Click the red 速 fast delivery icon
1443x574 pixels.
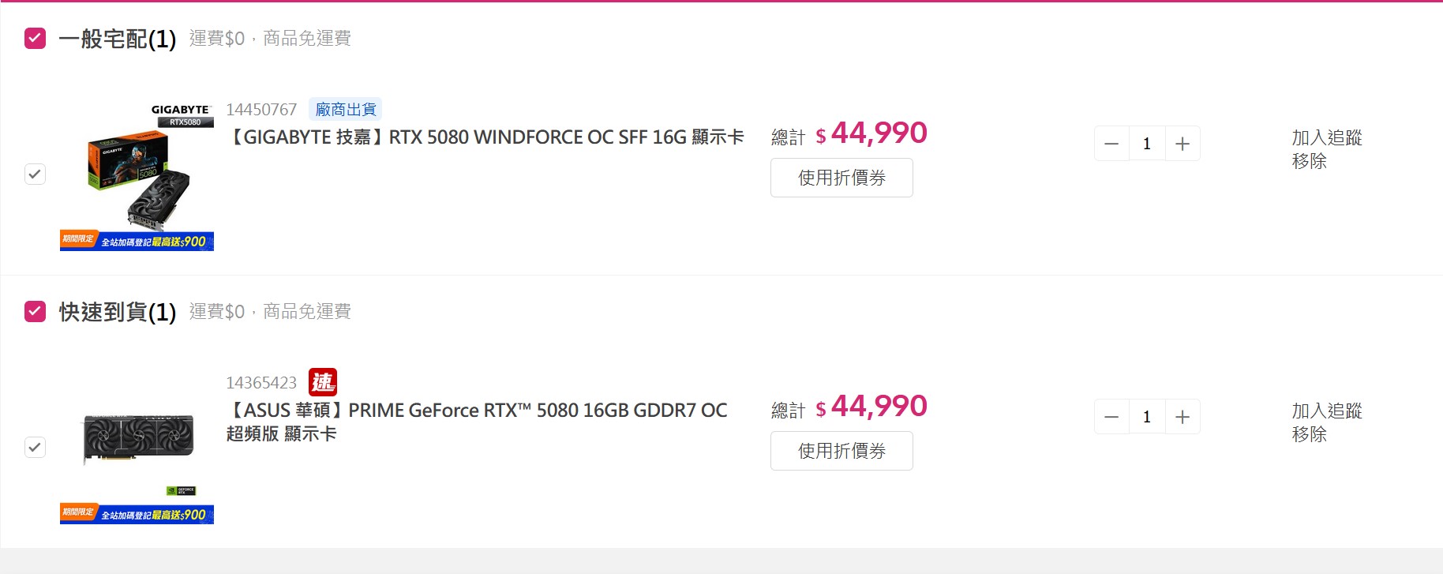click(x=322, y=382)
